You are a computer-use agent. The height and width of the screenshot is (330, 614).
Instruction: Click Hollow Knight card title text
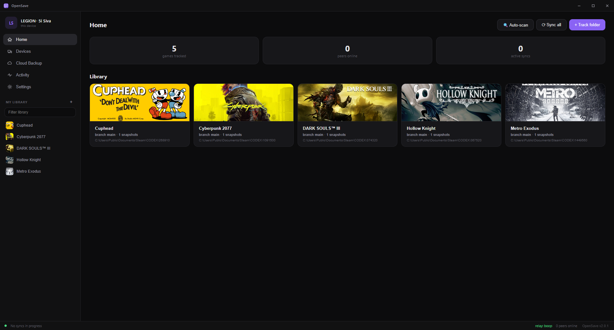point(421,128)
